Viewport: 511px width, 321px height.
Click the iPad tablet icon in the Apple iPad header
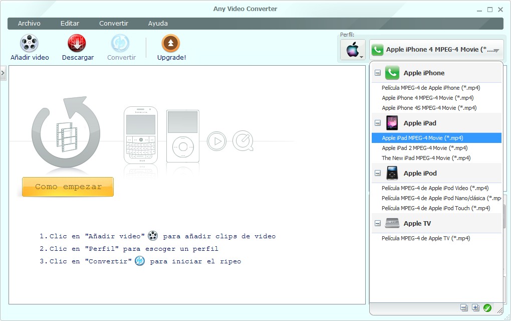[x=392, y=123]
